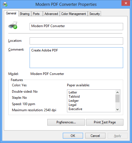Confirm with the OK button
The height and width of the screenshot is (143, 132).
pyautogui.click(x=73, y=136)
